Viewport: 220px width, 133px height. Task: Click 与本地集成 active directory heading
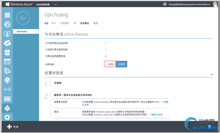pos(67,34)
